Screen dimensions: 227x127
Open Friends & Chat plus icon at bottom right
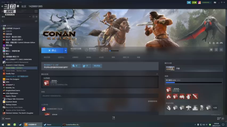[223, 119]
